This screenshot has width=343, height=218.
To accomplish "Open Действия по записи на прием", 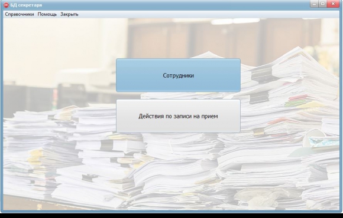I will click(x=178, y=116).
